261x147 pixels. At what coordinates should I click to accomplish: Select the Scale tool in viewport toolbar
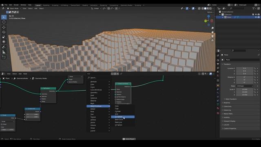pos(4,37)
